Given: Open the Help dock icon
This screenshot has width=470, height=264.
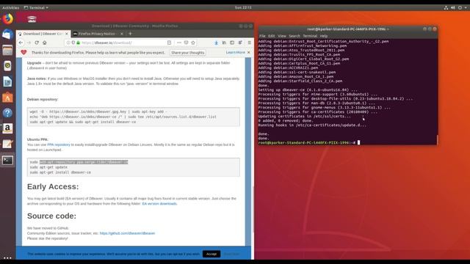Looking at the screenshot, I should (7, 113).
